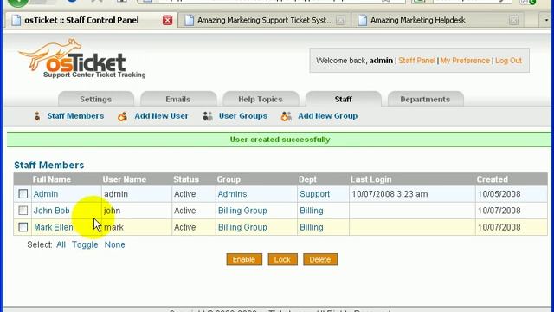Open Billing department link in Mark Ellen row
The image size is (554, 312).
(312, 227)
